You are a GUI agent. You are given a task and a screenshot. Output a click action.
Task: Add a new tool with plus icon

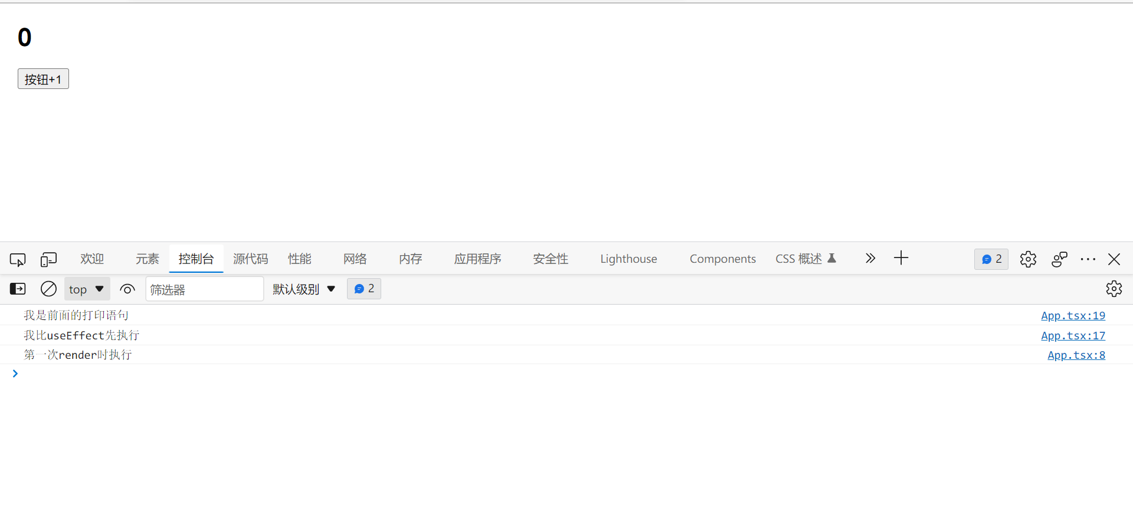(x=901, y=258)
